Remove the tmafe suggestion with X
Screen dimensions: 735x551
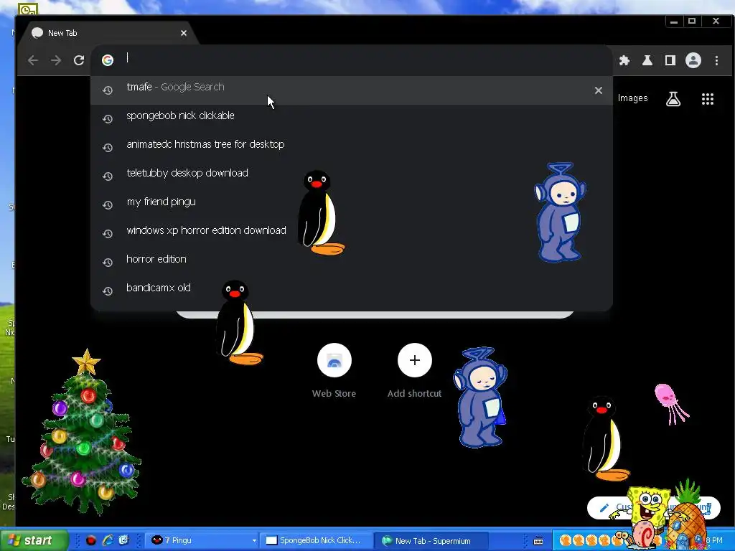point(598,90)
